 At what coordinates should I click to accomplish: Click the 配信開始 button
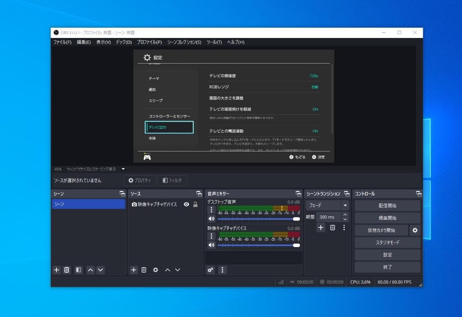point(387,206)
